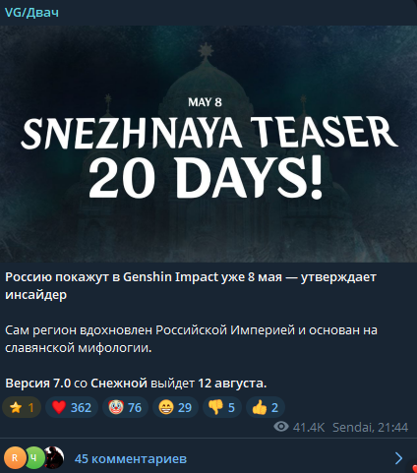Click the bold headline about Genshin Impact
417x473 pixels.
[191, 286]
